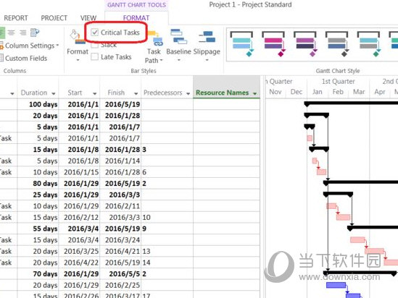
Task: Switch to the FORMAT tab
Action: click(x=136, y=18)
